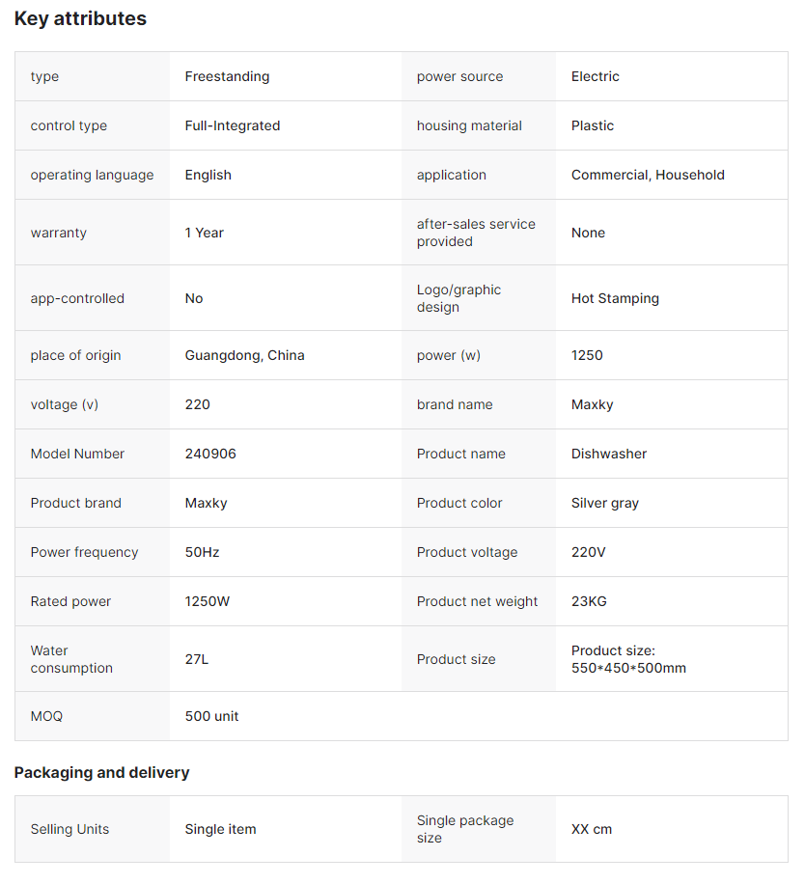Screen dimensions: 805x884
Task: Click the Single item selling units value
Action: 220,829
